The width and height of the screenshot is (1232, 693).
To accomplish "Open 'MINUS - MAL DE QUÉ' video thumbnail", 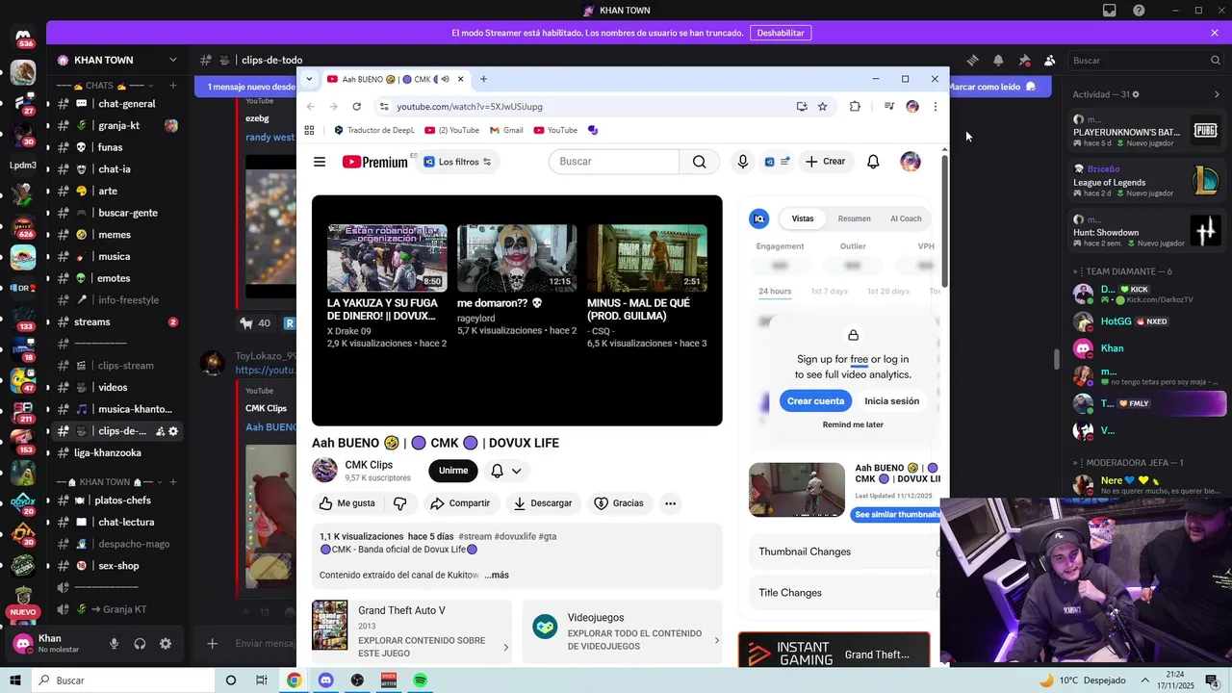I will pyautogui.click(x=647, y=258).
